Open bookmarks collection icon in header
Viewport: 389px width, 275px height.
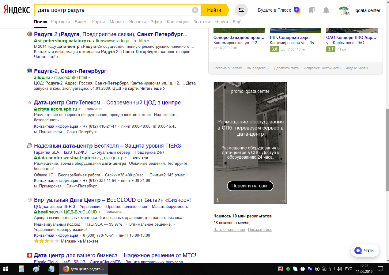312,10
